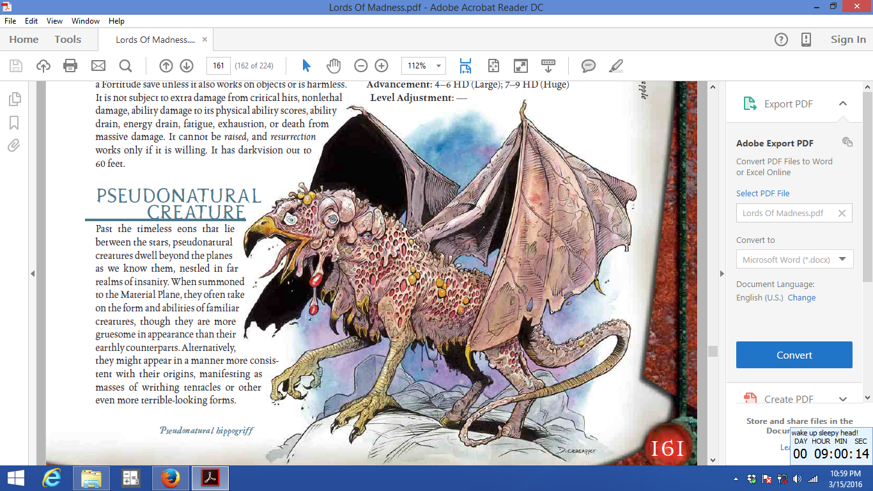Open the File menu

pyautogui.click(x=10, y=21)
